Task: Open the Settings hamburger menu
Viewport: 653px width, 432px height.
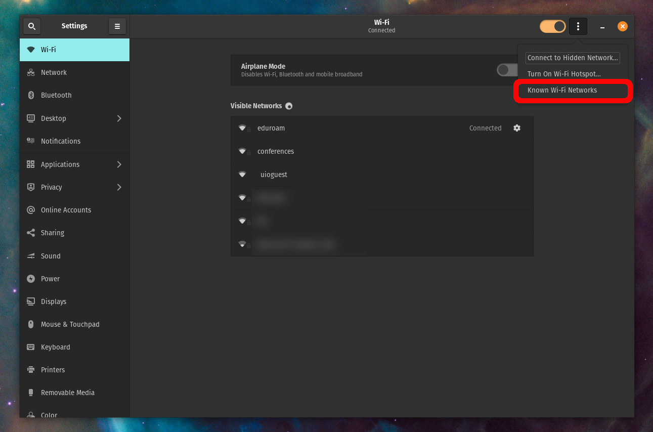Action: point(117,26)
